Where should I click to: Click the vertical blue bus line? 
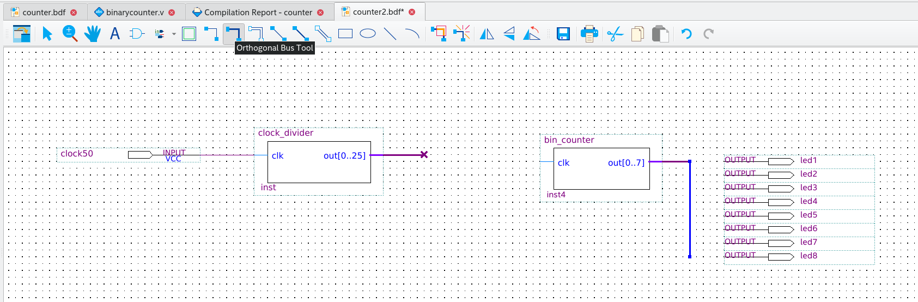pyautogui.click(x=690, y=209)
